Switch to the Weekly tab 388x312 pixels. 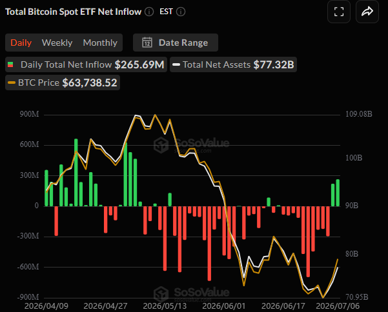tap(57, 43)
